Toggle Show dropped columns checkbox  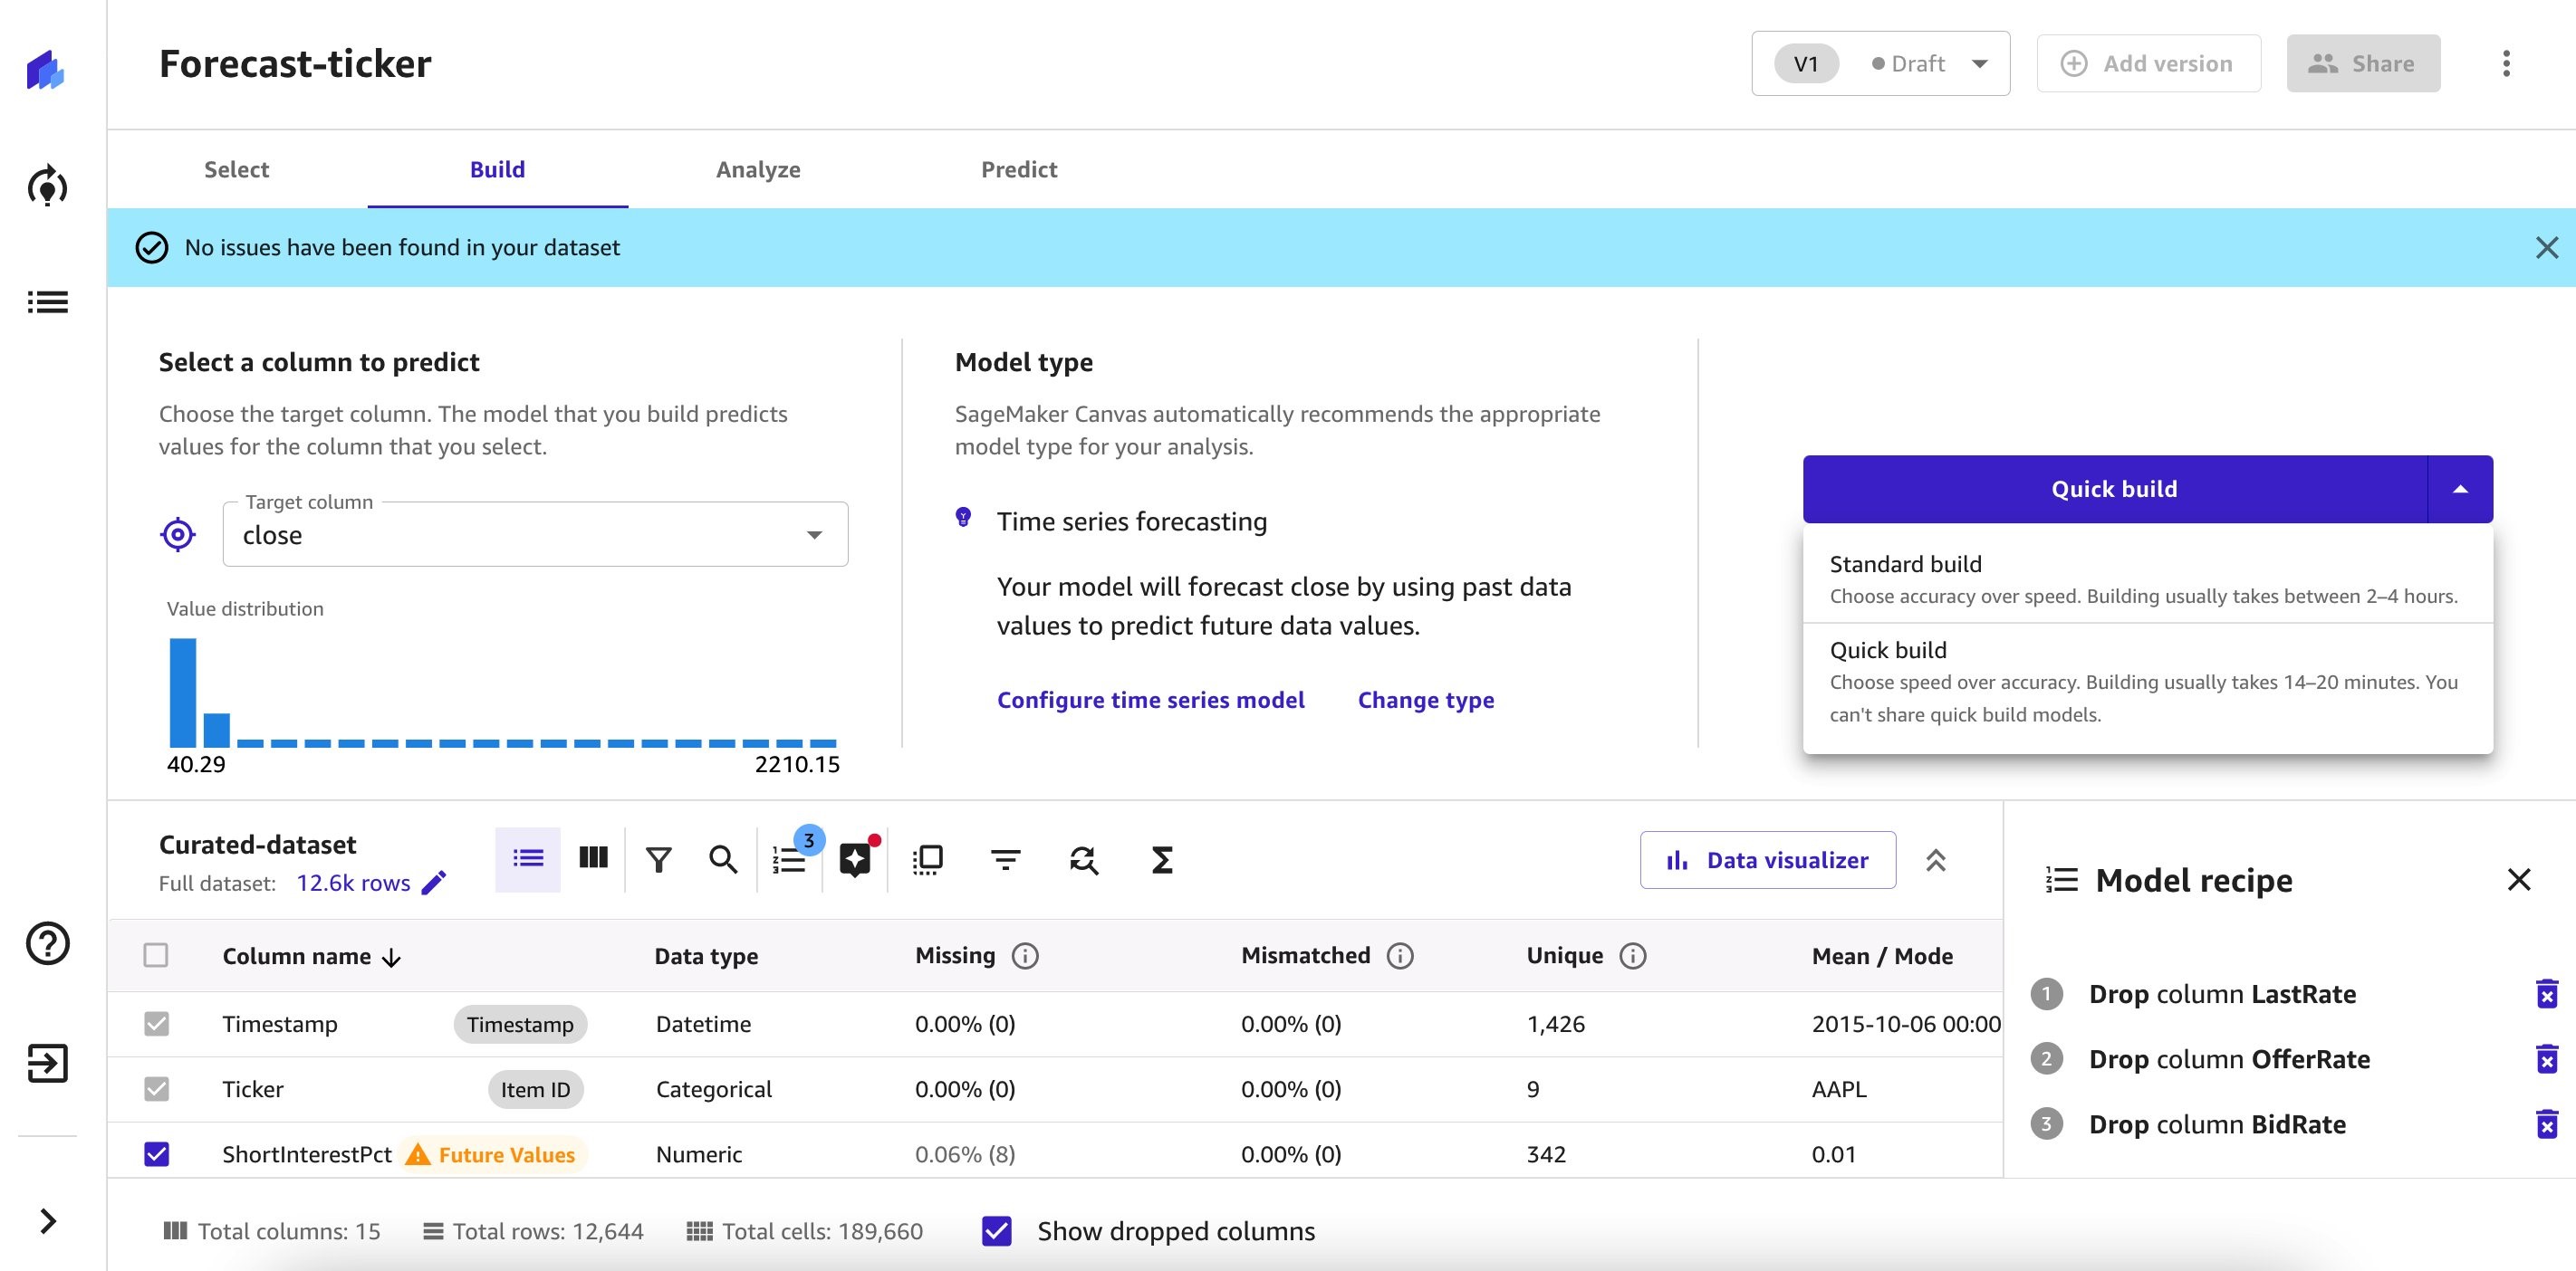(x=999, y=1230)
